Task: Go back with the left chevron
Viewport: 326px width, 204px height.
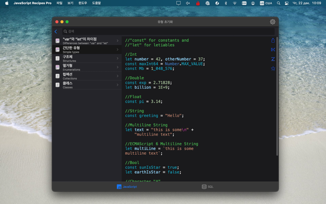Action: 56,31
